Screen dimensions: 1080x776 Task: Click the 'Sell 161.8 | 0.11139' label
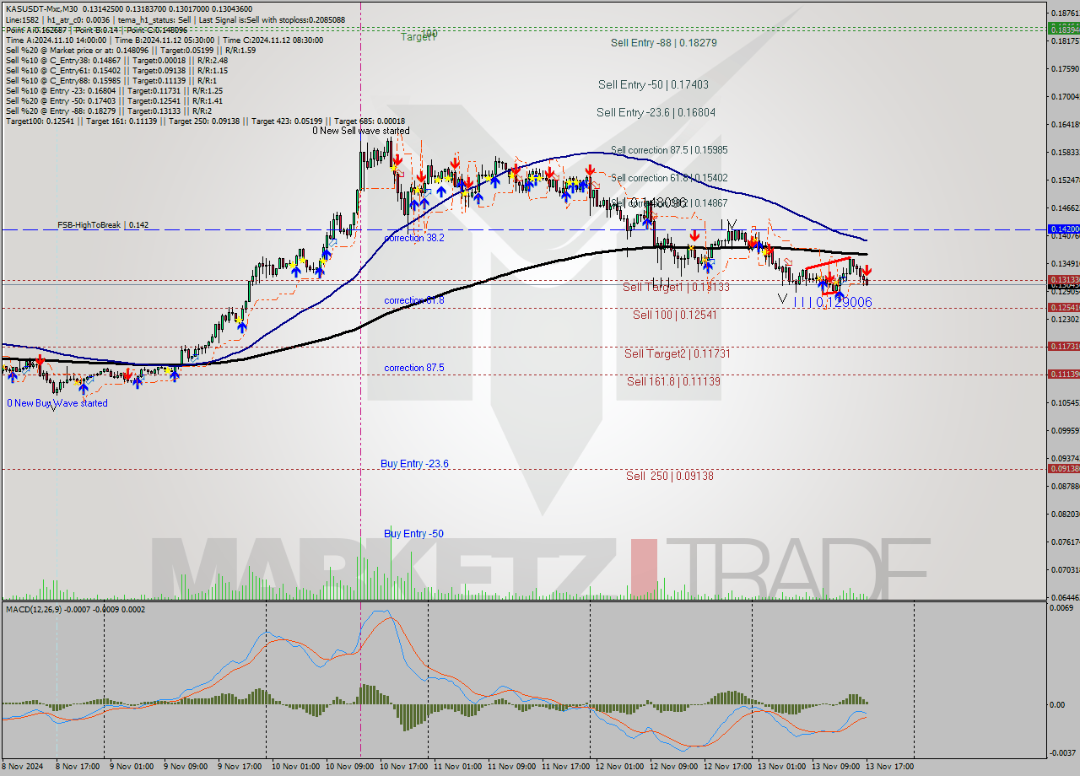[x=673, y=381]
